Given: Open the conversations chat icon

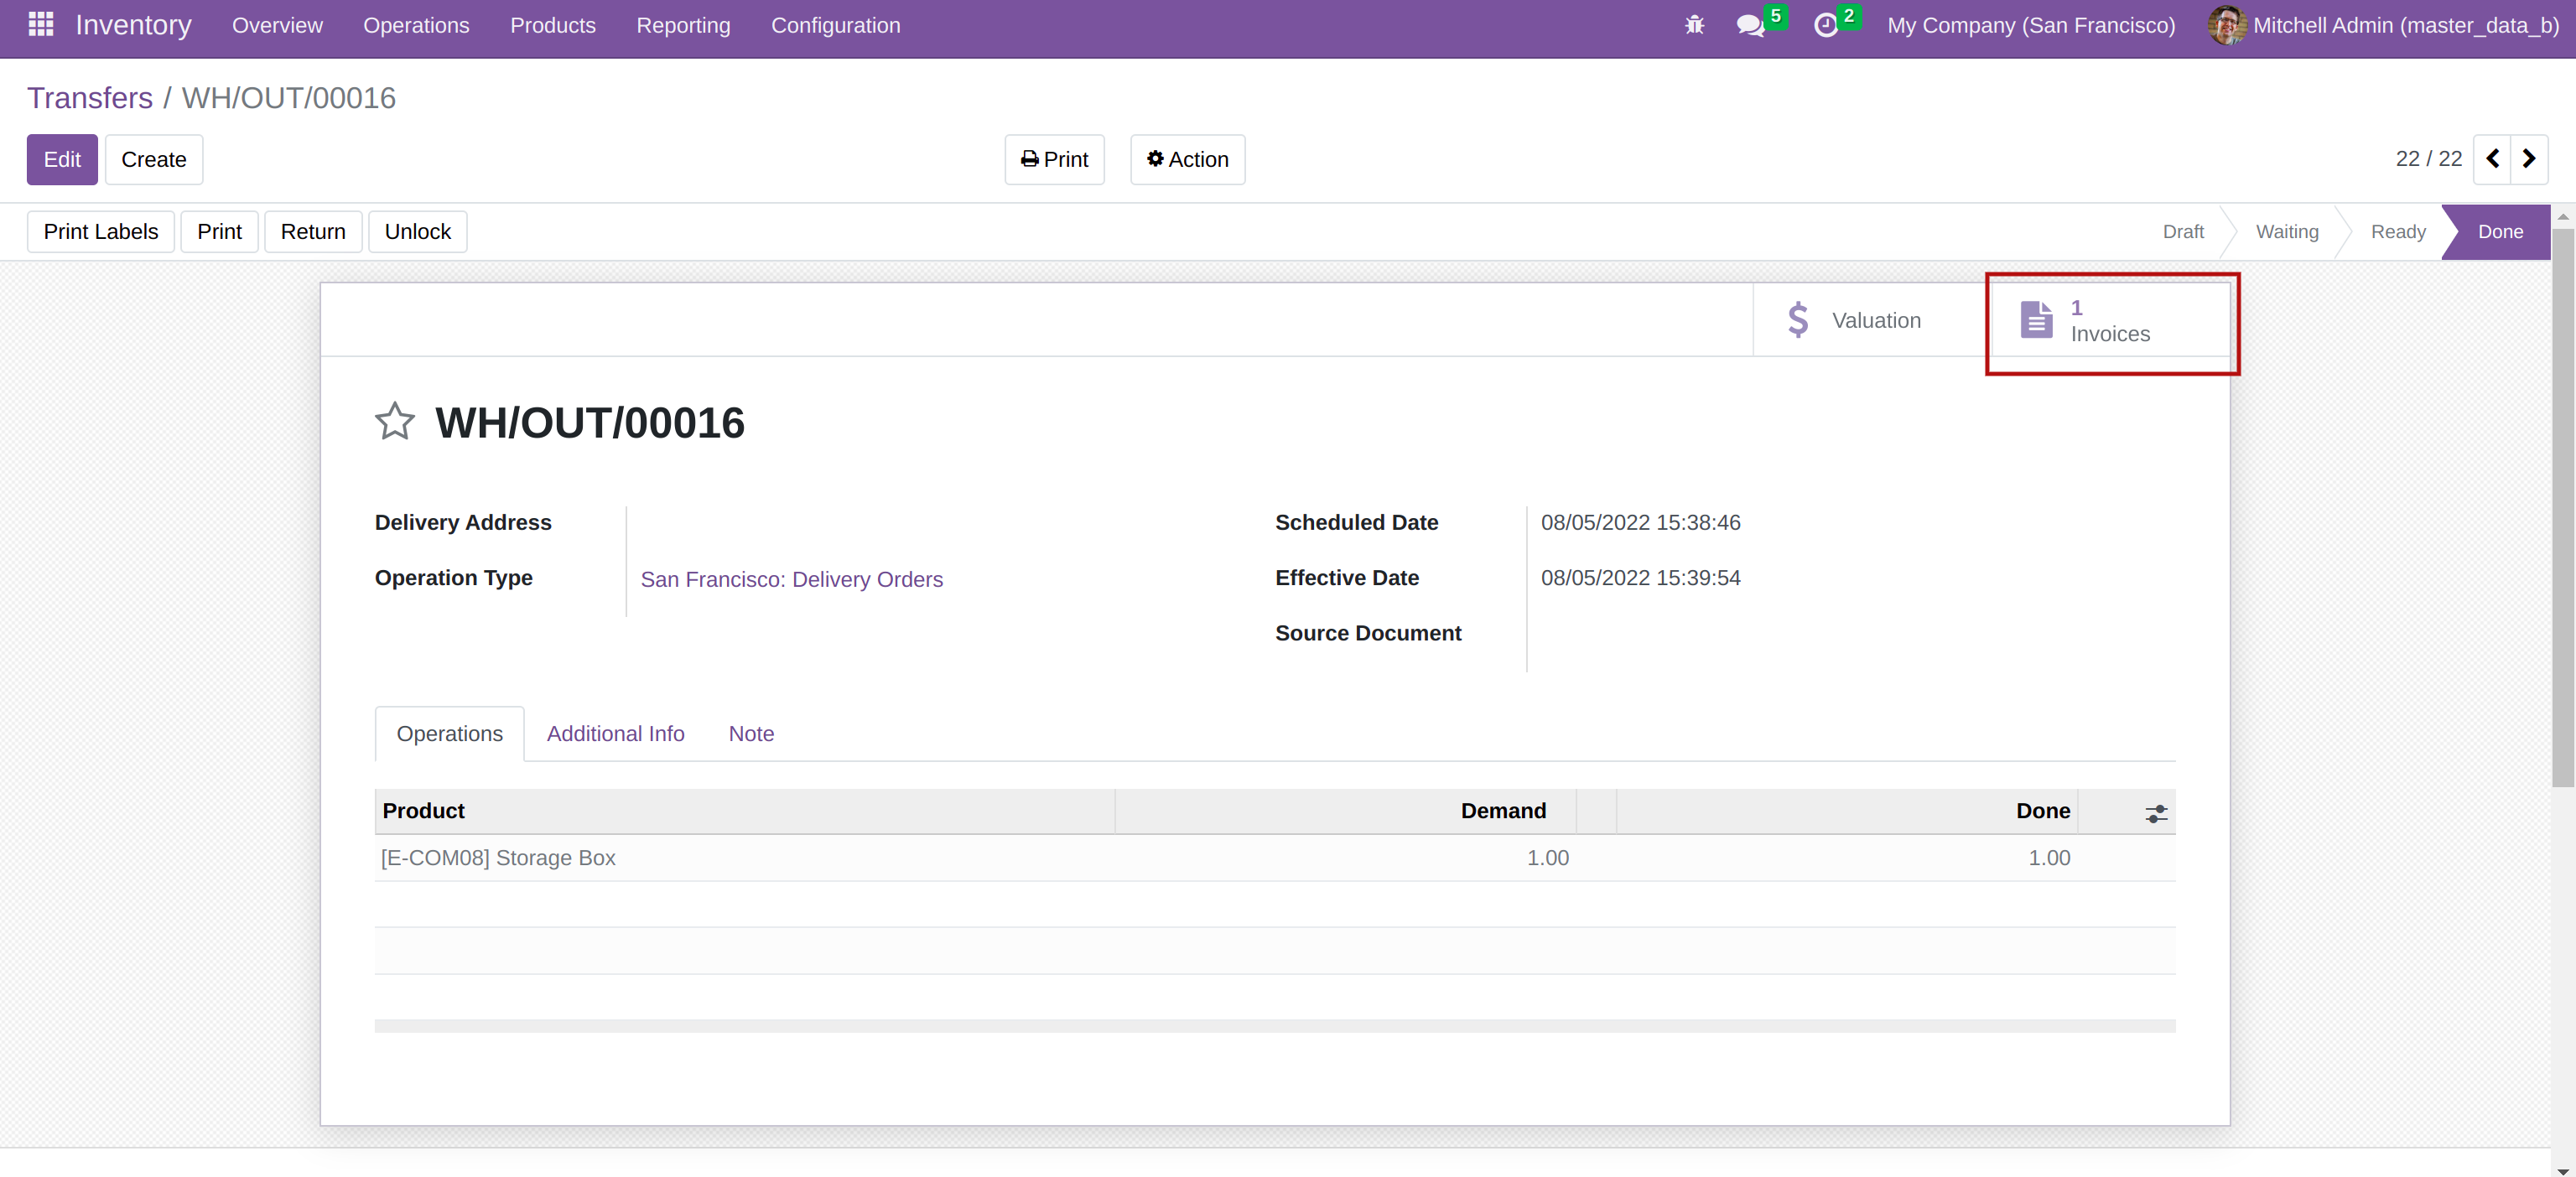Looking at the screenshot, I should click(1750, 25).
